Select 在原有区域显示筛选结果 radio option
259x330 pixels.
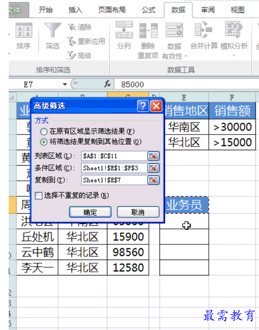[44, 132]
